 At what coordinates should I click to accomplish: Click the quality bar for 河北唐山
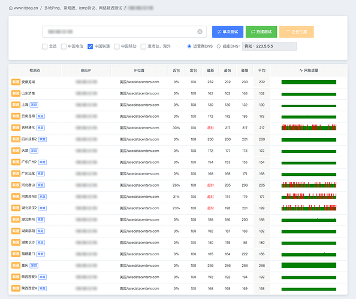coord(309,185)
